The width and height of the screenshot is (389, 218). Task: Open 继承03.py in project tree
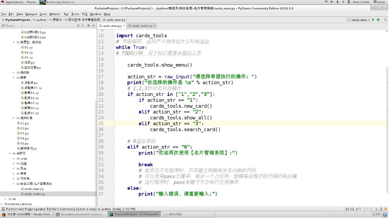[x=30, y=103]
